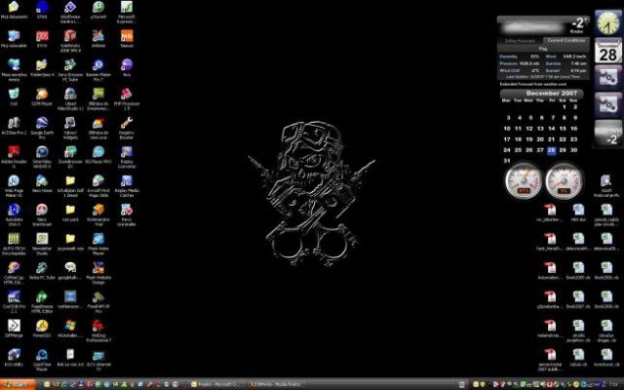The width and height of the screenshot is (624, 390).
Task: Click the taskbar clock showing 7:31
Action: pyautogui.click(x=614, y=384)
